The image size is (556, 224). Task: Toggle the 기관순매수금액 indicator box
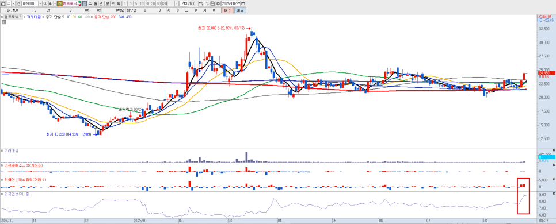(x=1, y=165)
